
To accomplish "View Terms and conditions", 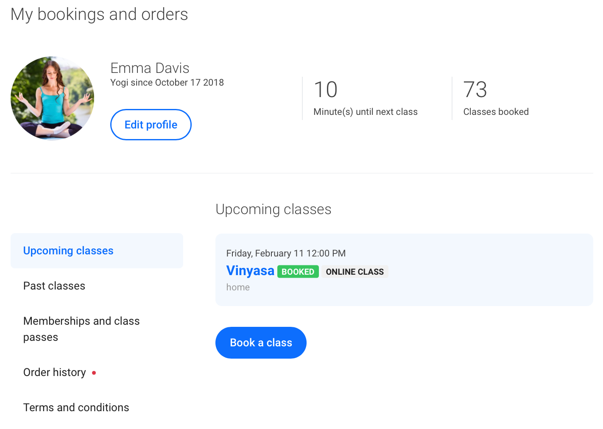I will coord(76,407).
